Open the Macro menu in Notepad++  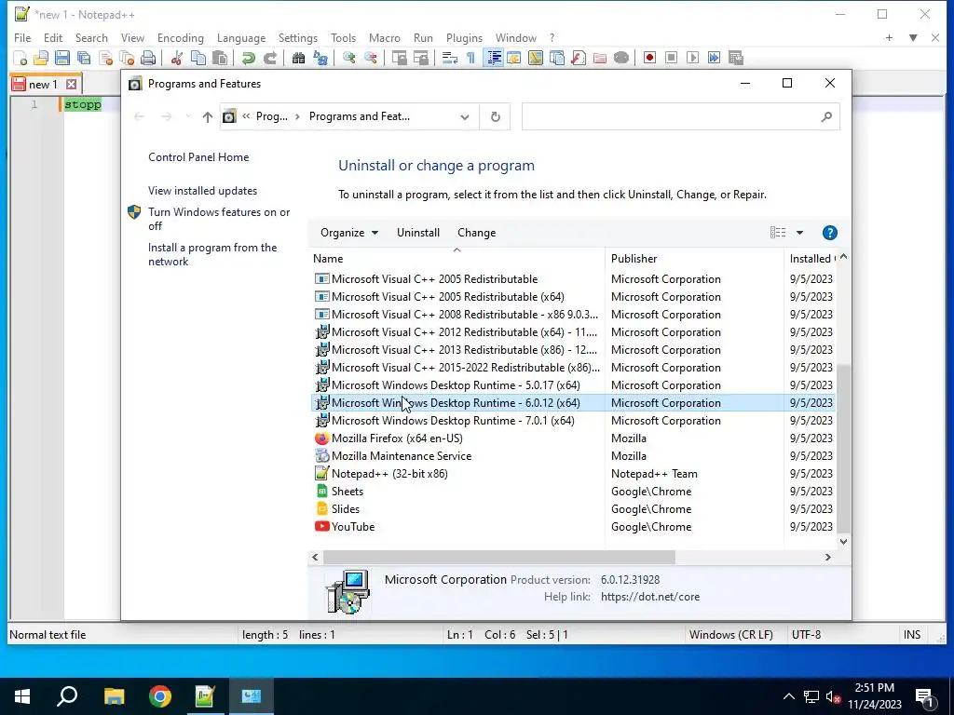tap(385, 37)
